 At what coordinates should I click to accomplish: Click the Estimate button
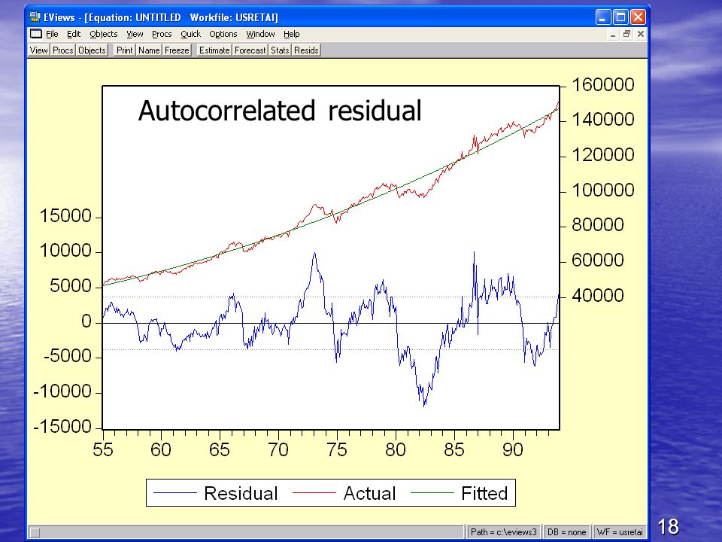coord(214,50)
